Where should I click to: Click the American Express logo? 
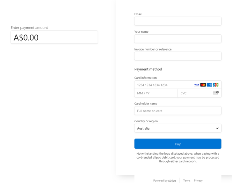[209, 85]
